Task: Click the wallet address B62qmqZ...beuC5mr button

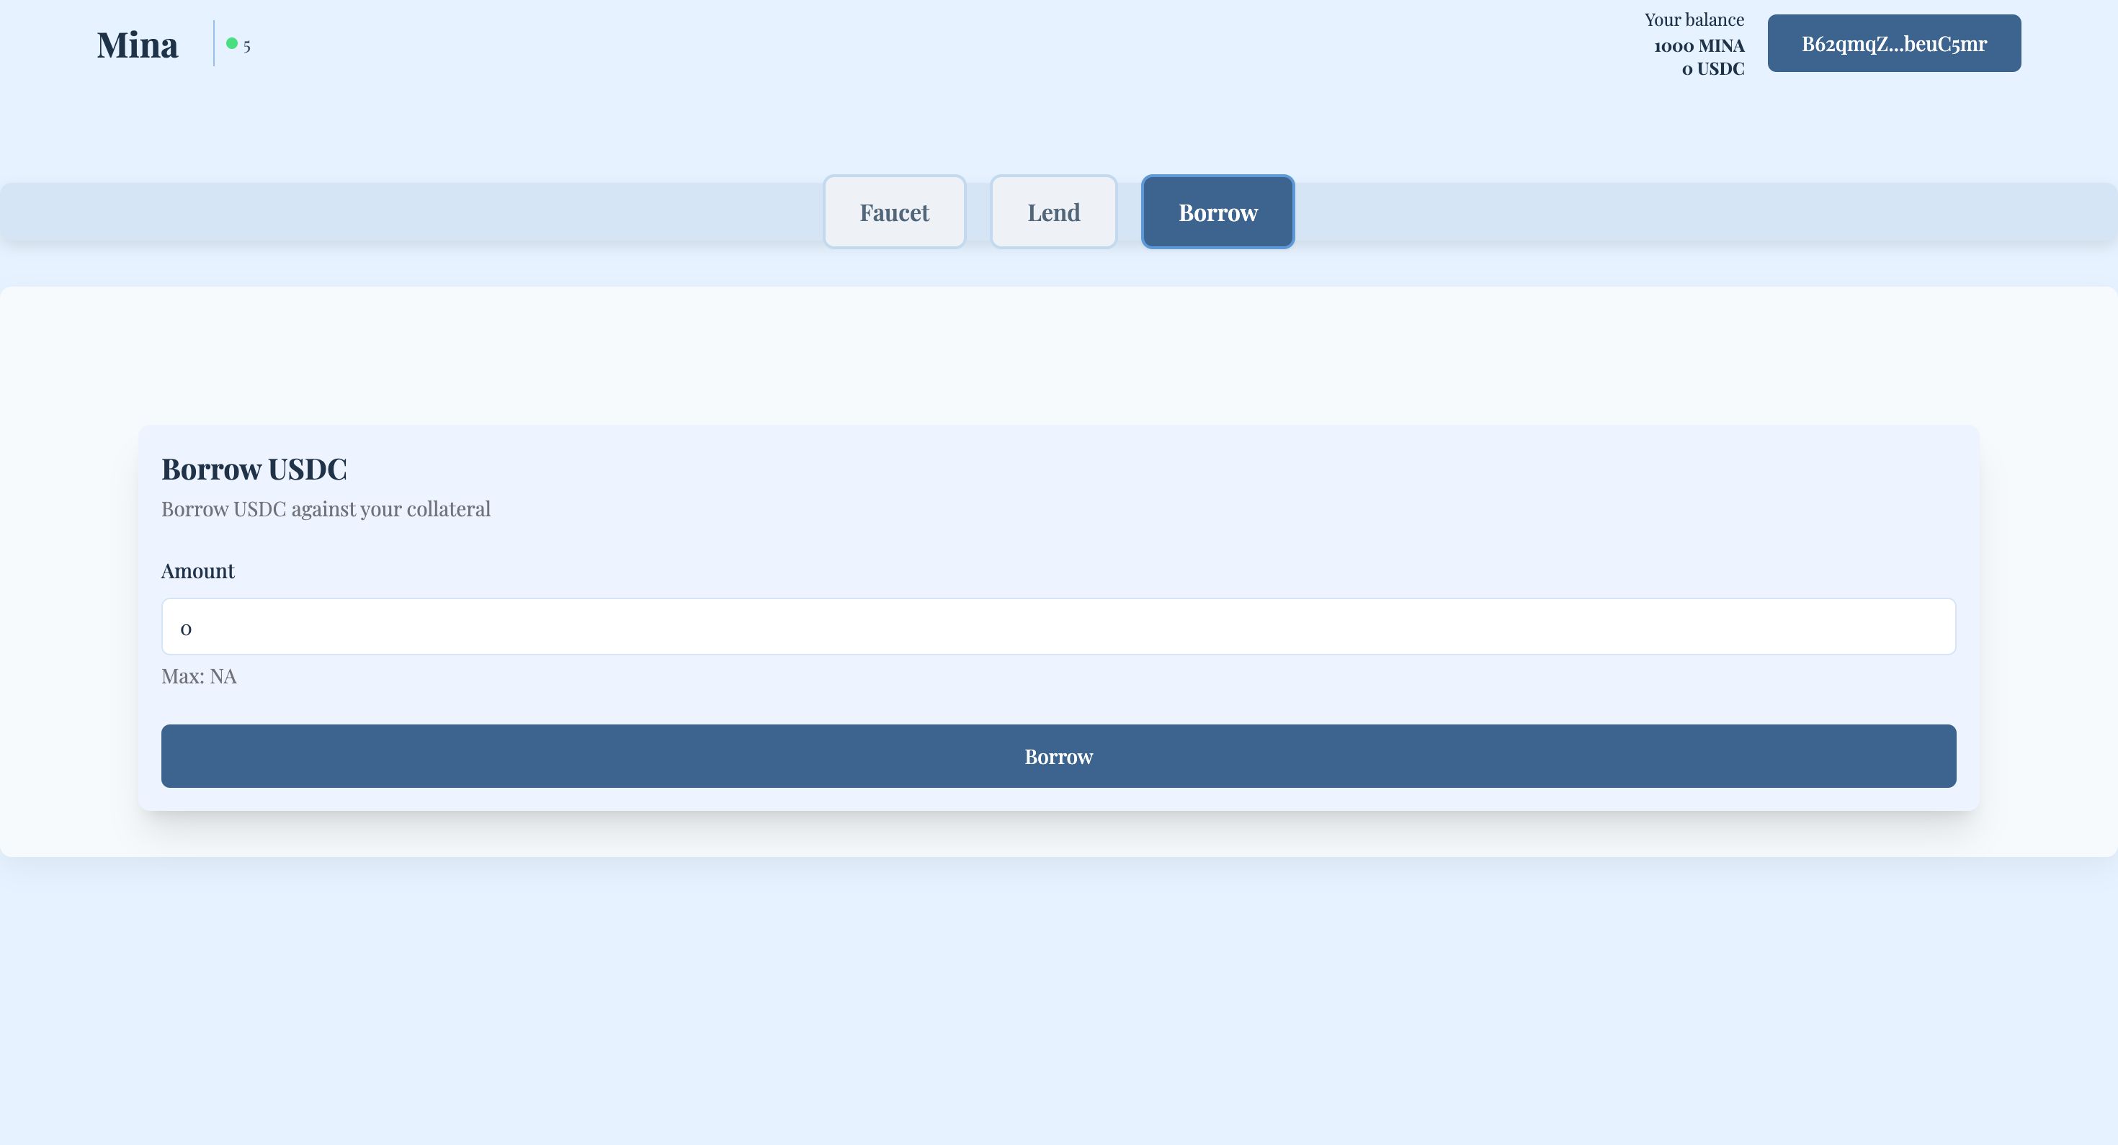Action: [x=1893, y=43]
